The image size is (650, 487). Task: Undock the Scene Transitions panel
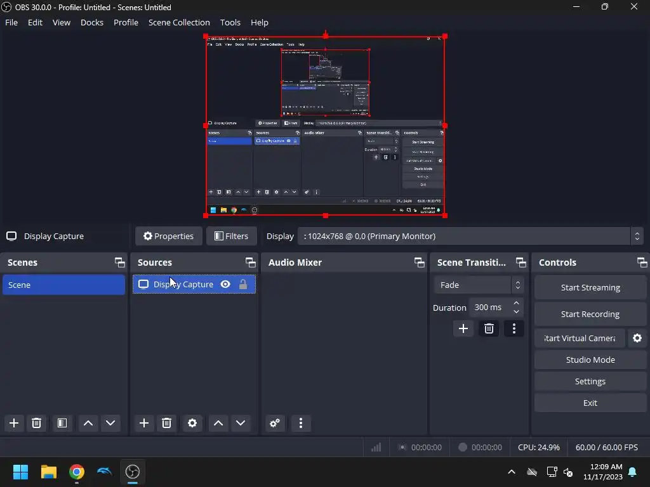pyautogui.click(x=521, y=262)
